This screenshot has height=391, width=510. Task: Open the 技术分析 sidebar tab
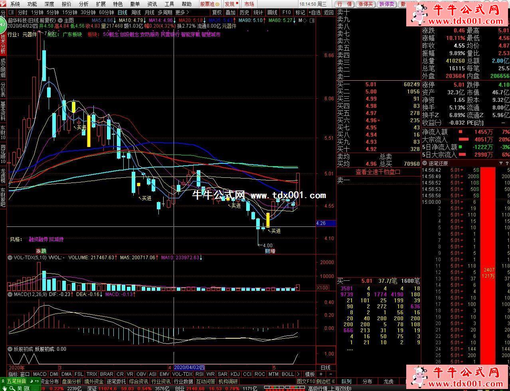click(3, 44)
